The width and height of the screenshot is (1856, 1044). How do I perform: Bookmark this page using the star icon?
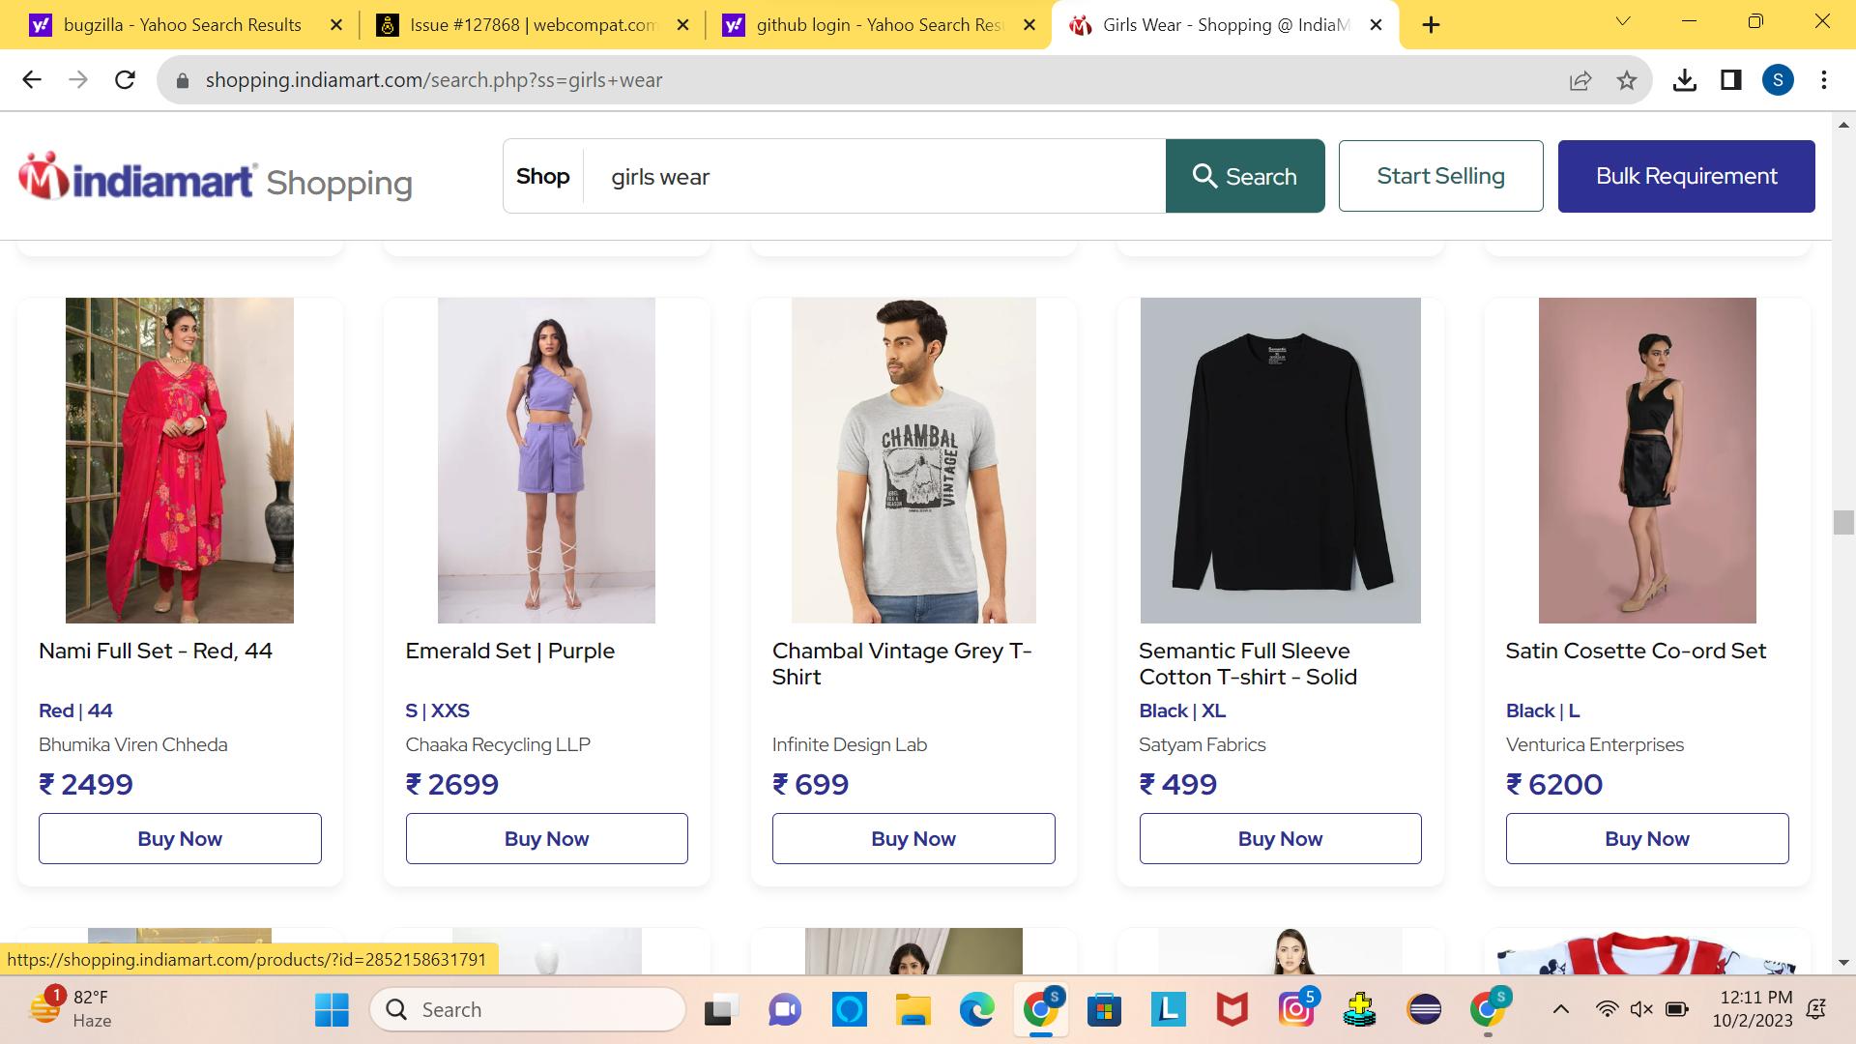[x=1627, y=80]
